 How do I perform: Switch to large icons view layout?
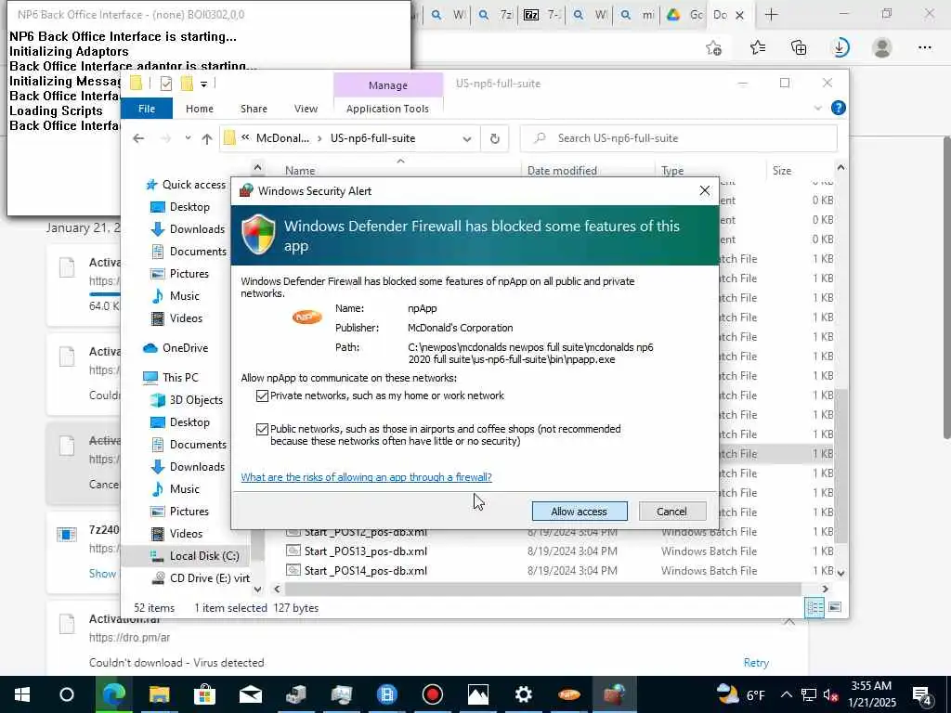point(835,607)
